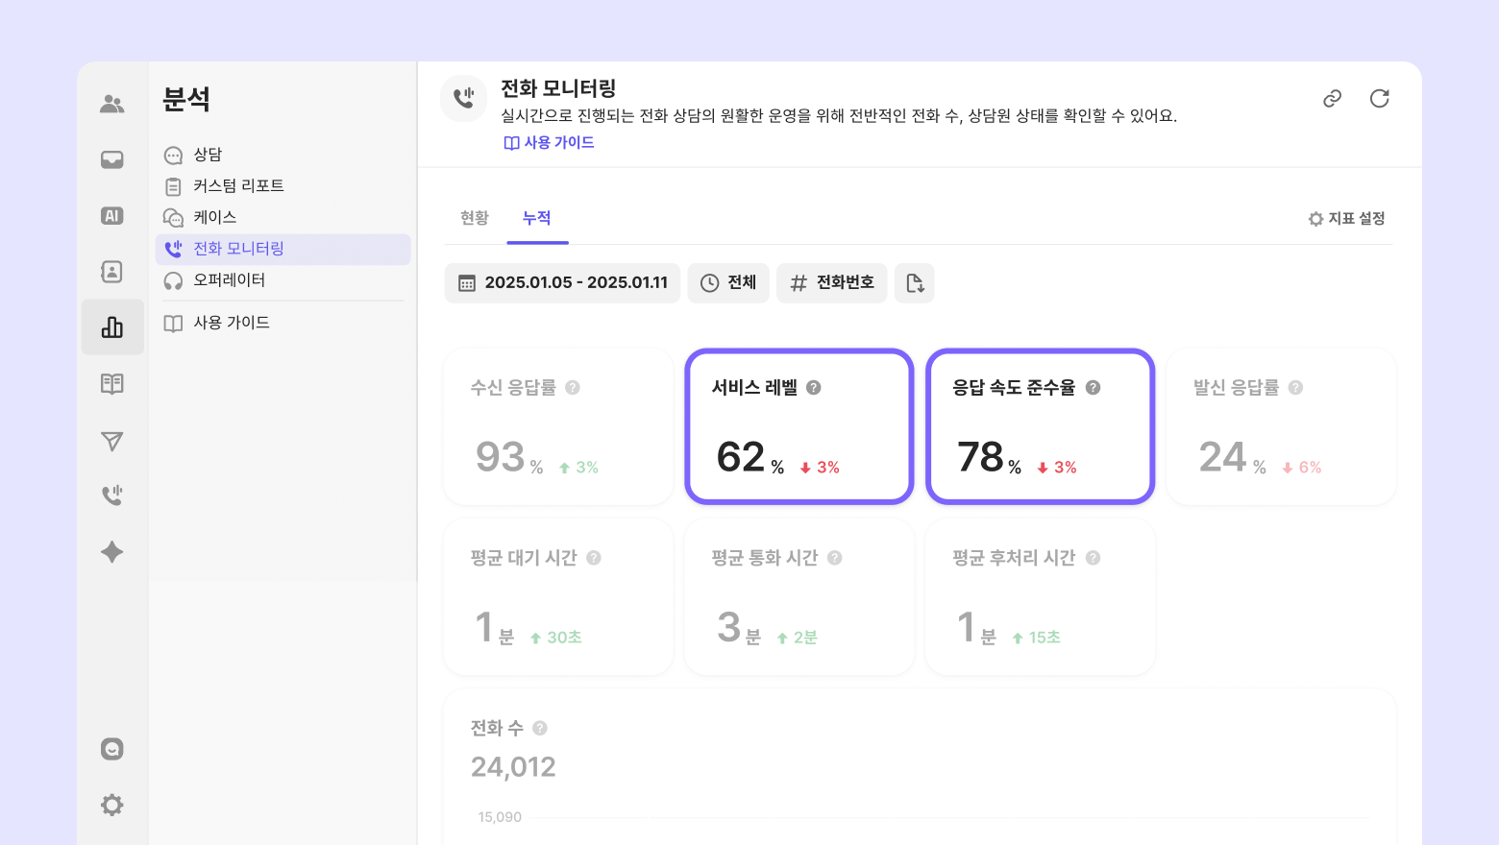
Task: Select the 누적 tab
Action: click(x=536, y=219)
